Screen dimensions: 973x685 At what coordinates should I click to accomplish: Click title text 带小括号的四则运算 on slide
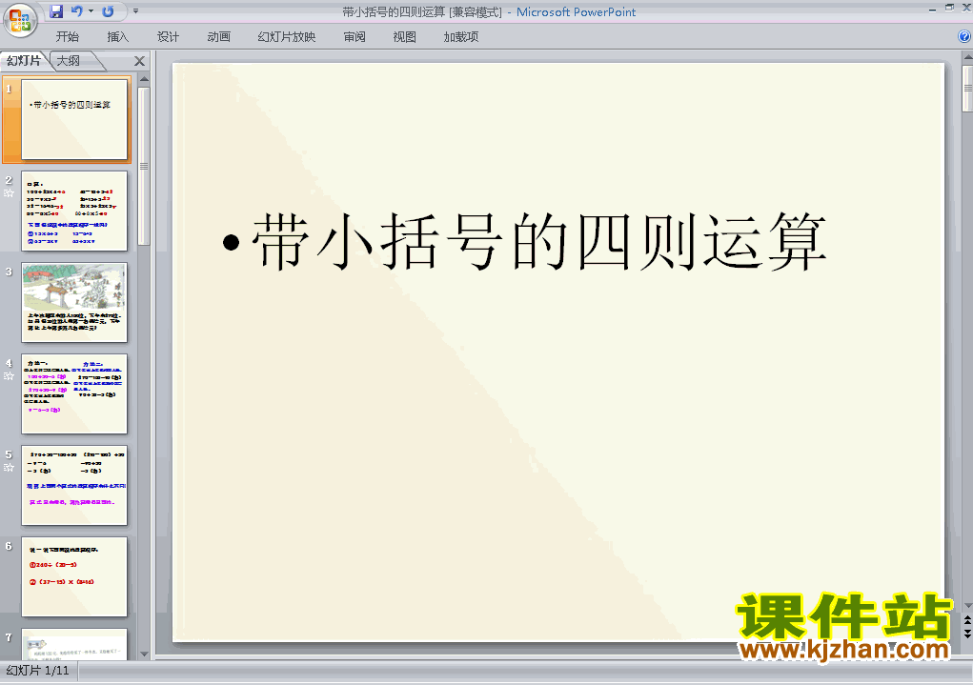coord(538,241)
